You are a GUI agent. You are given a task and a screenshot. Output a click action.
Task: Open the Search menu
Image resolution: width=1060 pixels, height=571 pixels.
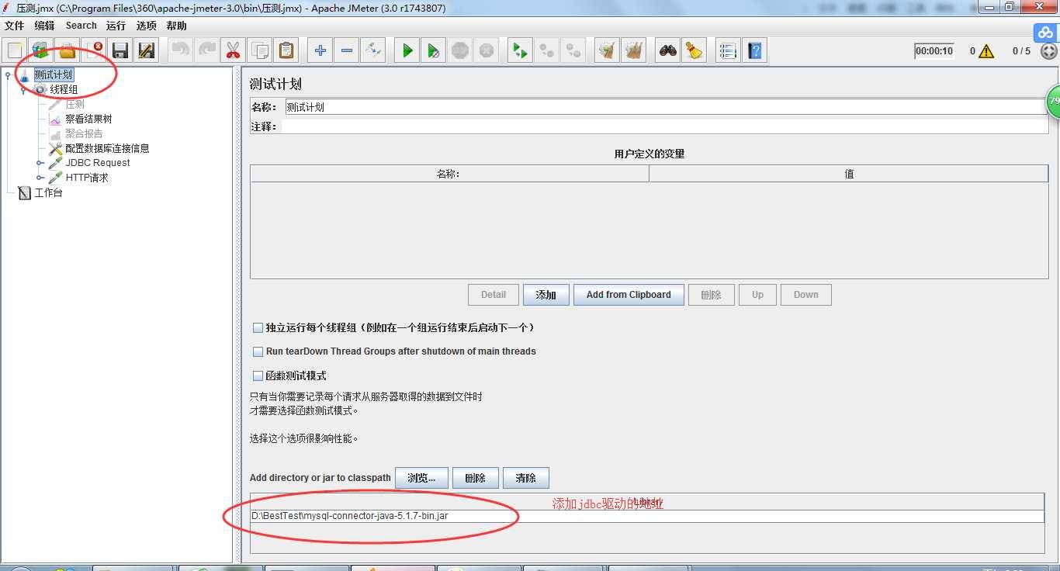[x=81, y=26]
